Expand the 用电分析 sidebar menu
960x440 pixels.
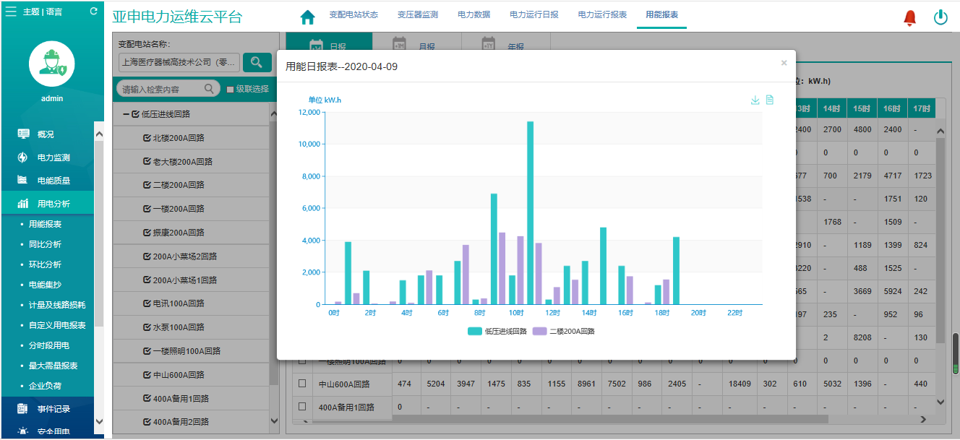click(53, 204)
